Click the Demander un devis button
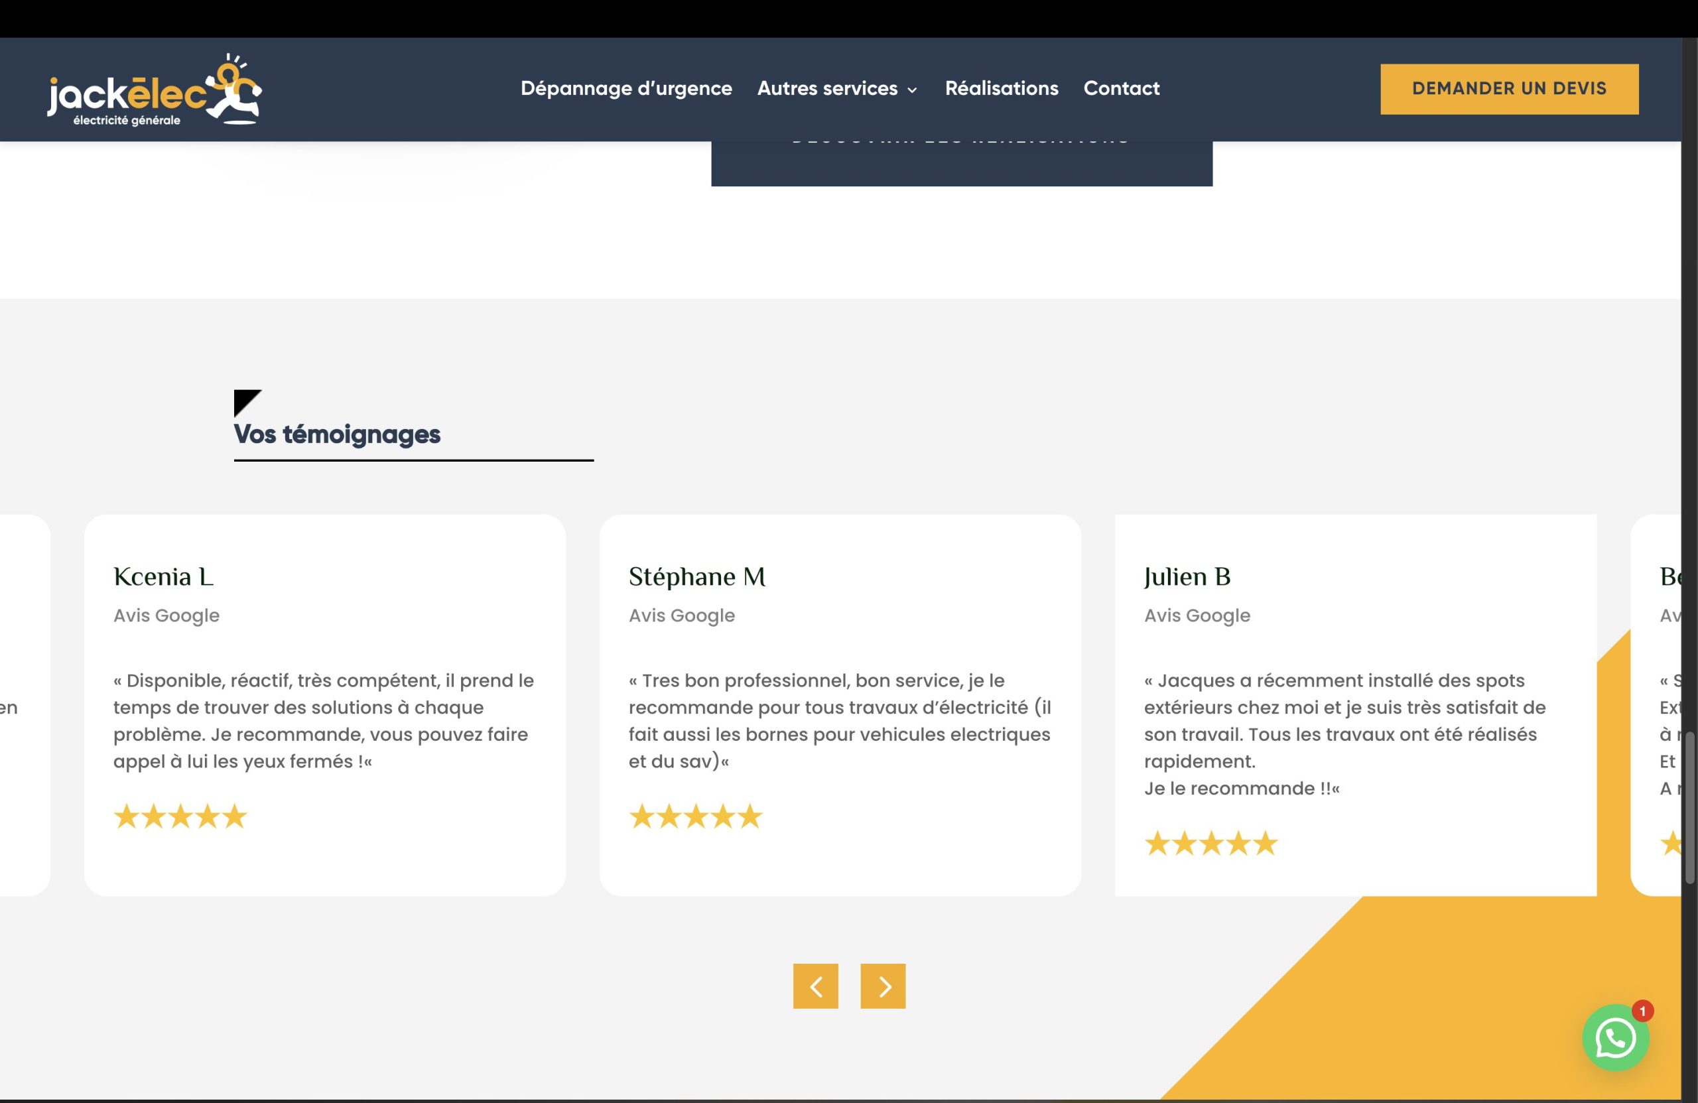The height and width of the screenshot is (1103, 1698). point(1509,89)
